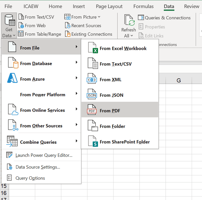Launch Power Query Editor from menu
Screen dimensions: 202x200
tap(44, 155)
